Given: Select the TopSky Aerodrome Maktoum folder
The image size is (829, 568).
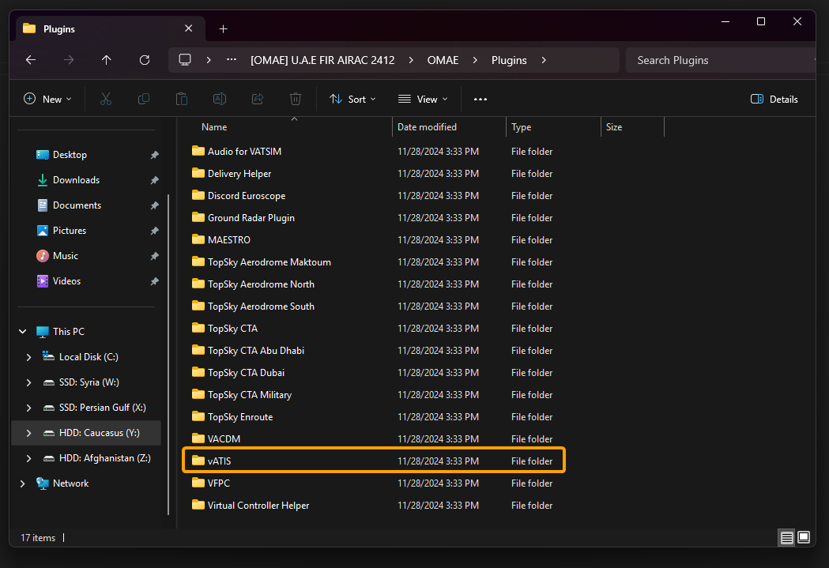Looking at the screenshot, I should pos(373,262).
